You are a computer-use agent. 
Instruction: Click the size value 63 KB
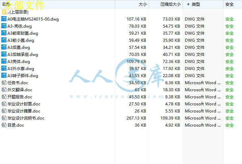coord(140,90)
